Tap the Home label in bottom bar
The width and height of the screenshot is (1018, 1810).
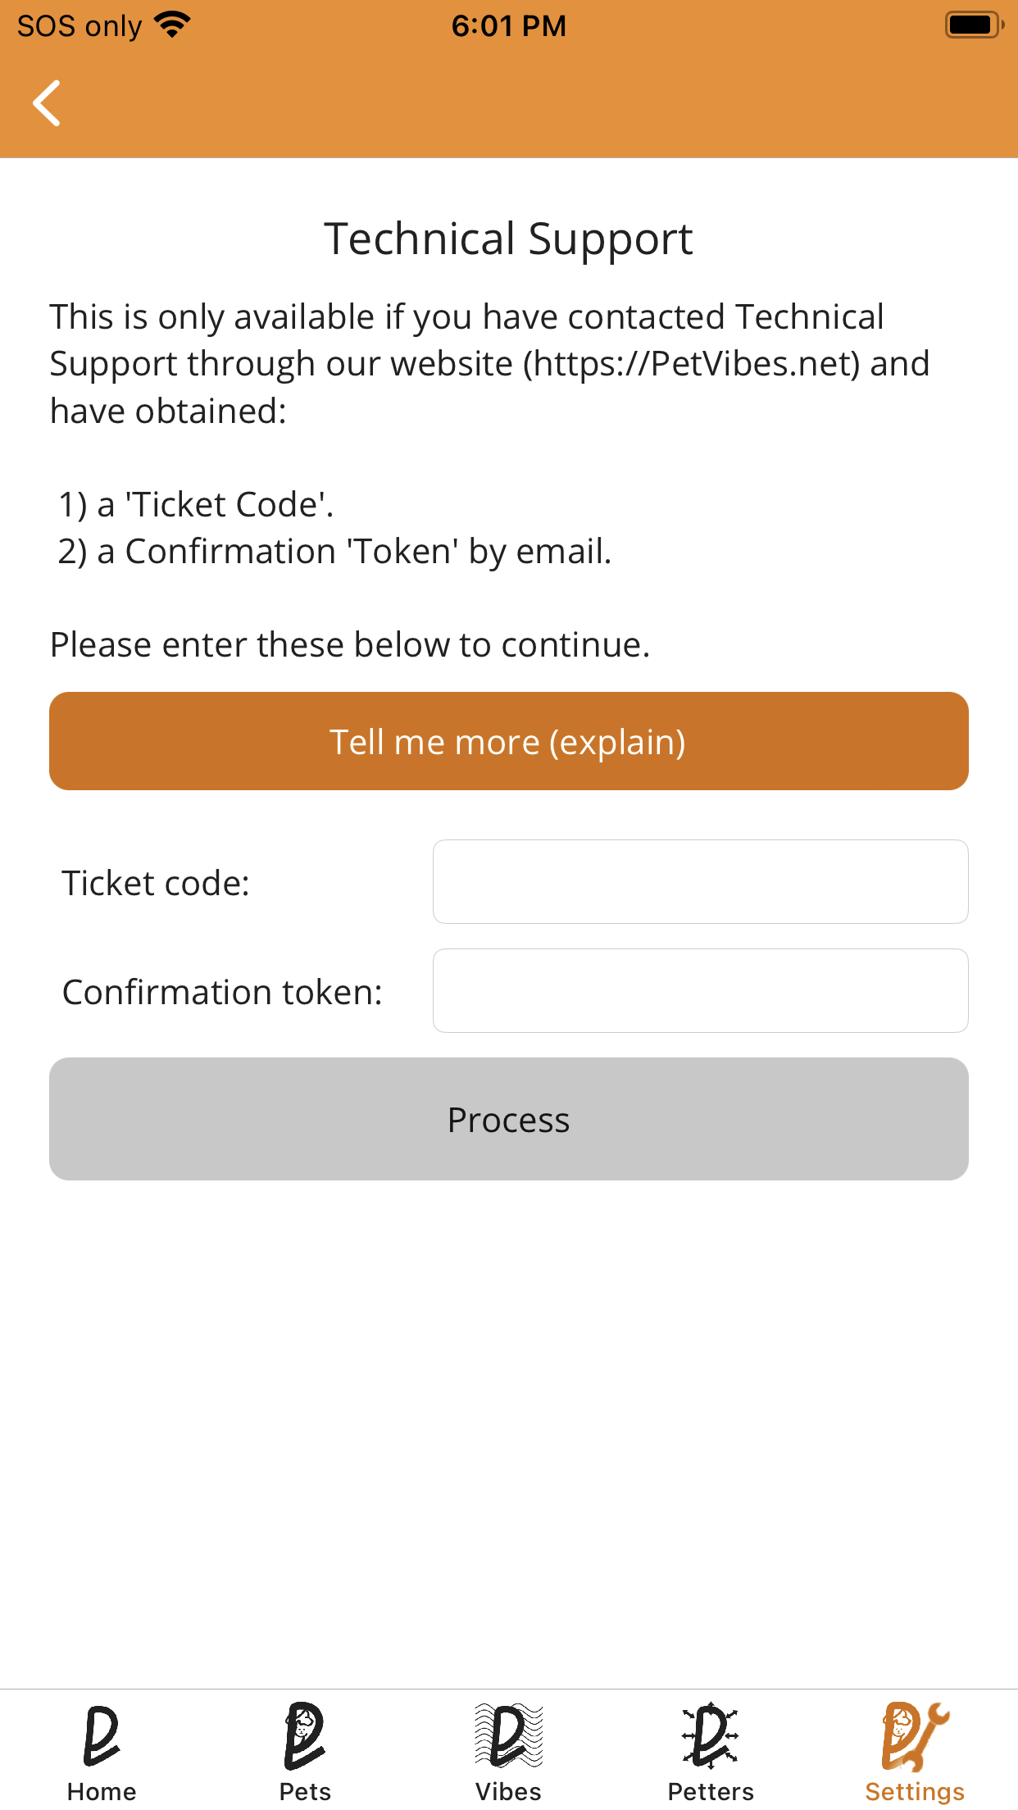pos(102,1792)
